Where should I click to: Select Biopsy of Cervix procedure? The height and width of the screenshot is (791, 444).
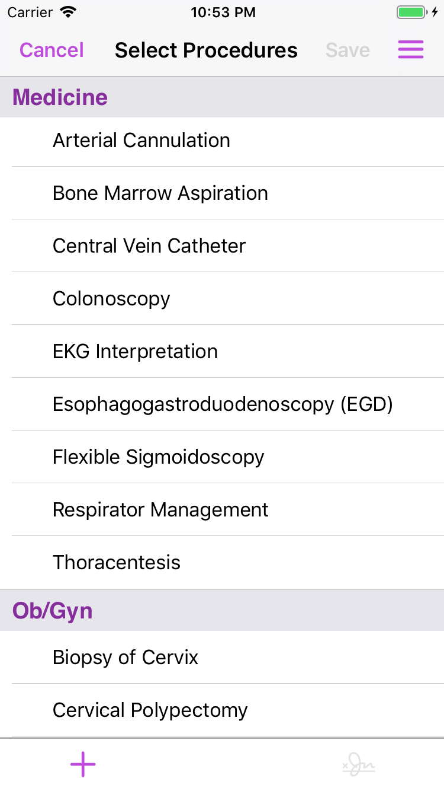126,658
